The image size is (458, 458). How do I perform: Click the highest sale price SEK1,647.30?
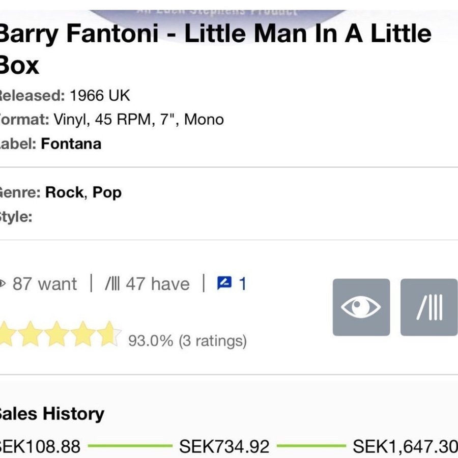pyautogui.click(x=405, y=446)
